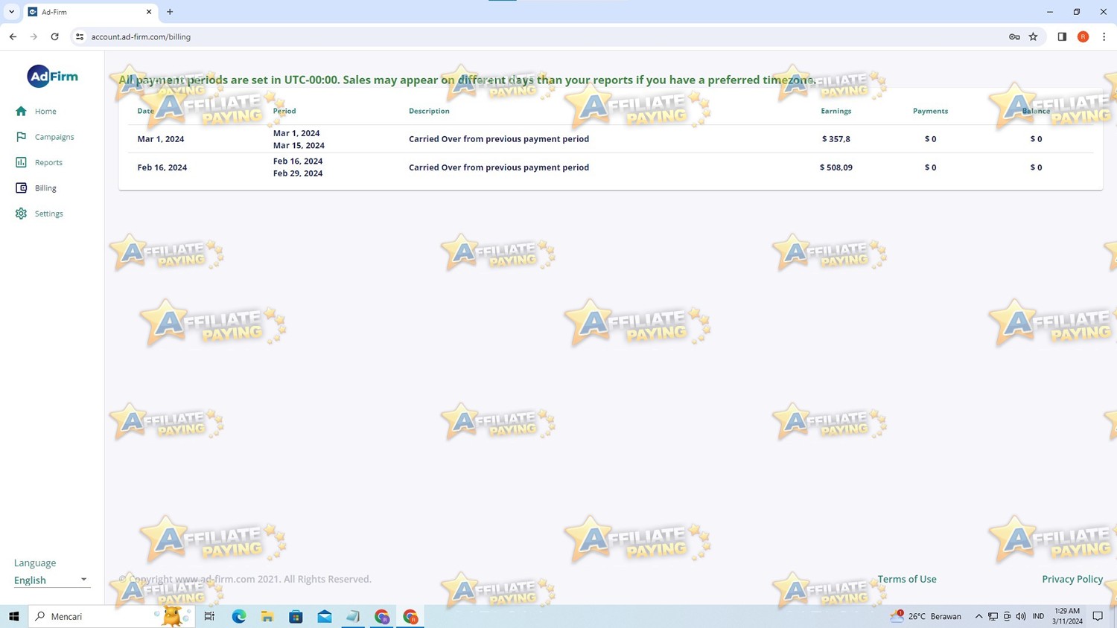1117x628 pixels.
Task: Open Task View on the taskbar
Action: click(209, 616)
